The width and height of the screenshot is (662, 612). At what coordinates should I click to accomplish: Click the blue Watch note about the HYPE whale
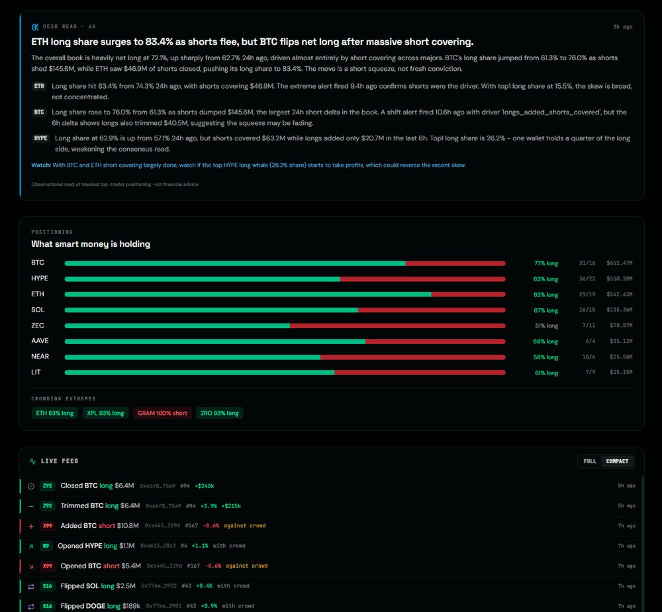point(249,165)
